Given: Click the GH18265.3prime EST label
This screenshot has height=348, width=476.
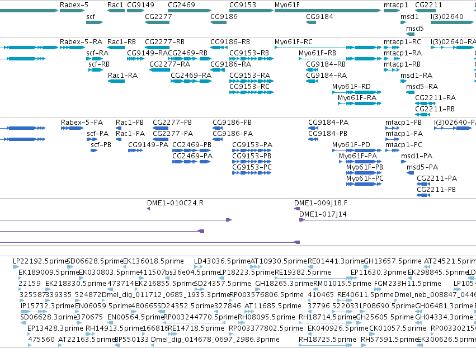Looking at the screenshot, I should pos(284,284).
